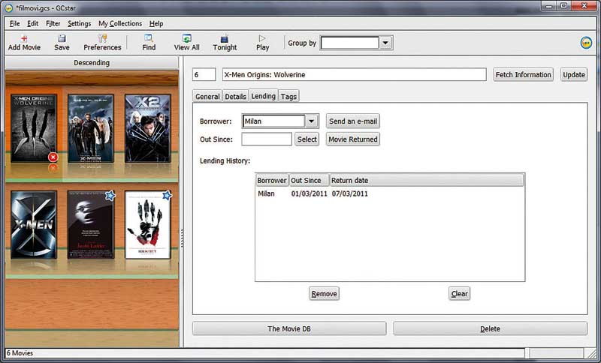Open the Filter menu
This screenshot has height=363, width=601.
coord(53,24)
